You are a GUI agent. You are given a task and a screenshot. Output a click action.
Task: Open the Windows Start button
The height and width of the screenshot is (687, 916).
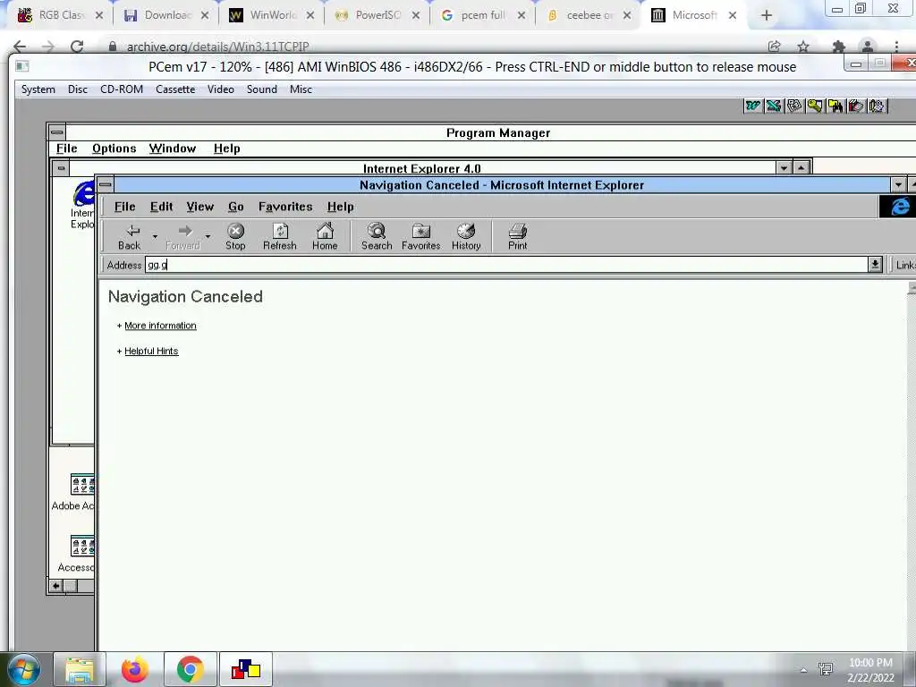click(x=24, y=669)
